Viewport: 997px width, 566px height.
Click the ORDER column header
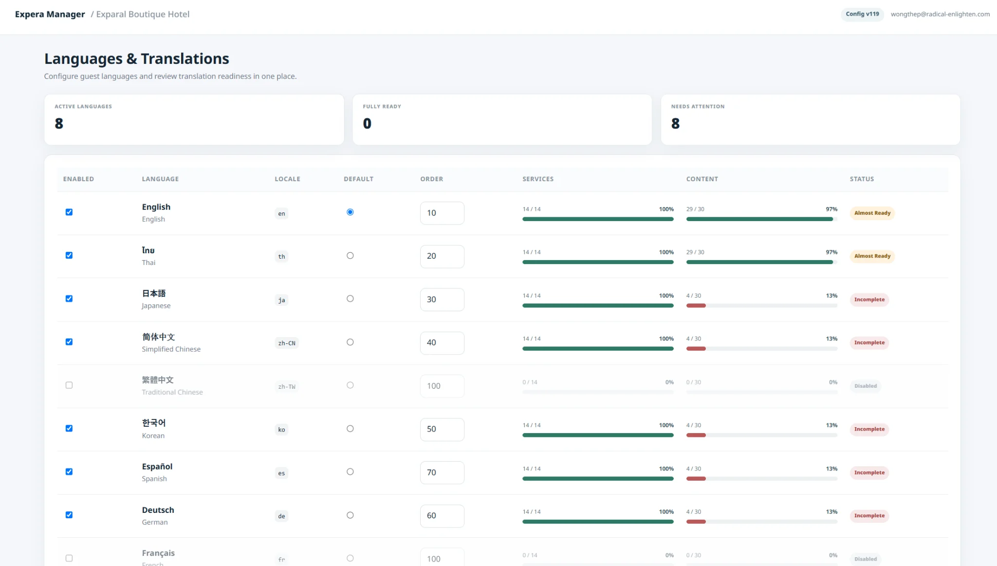click(431, 179)
